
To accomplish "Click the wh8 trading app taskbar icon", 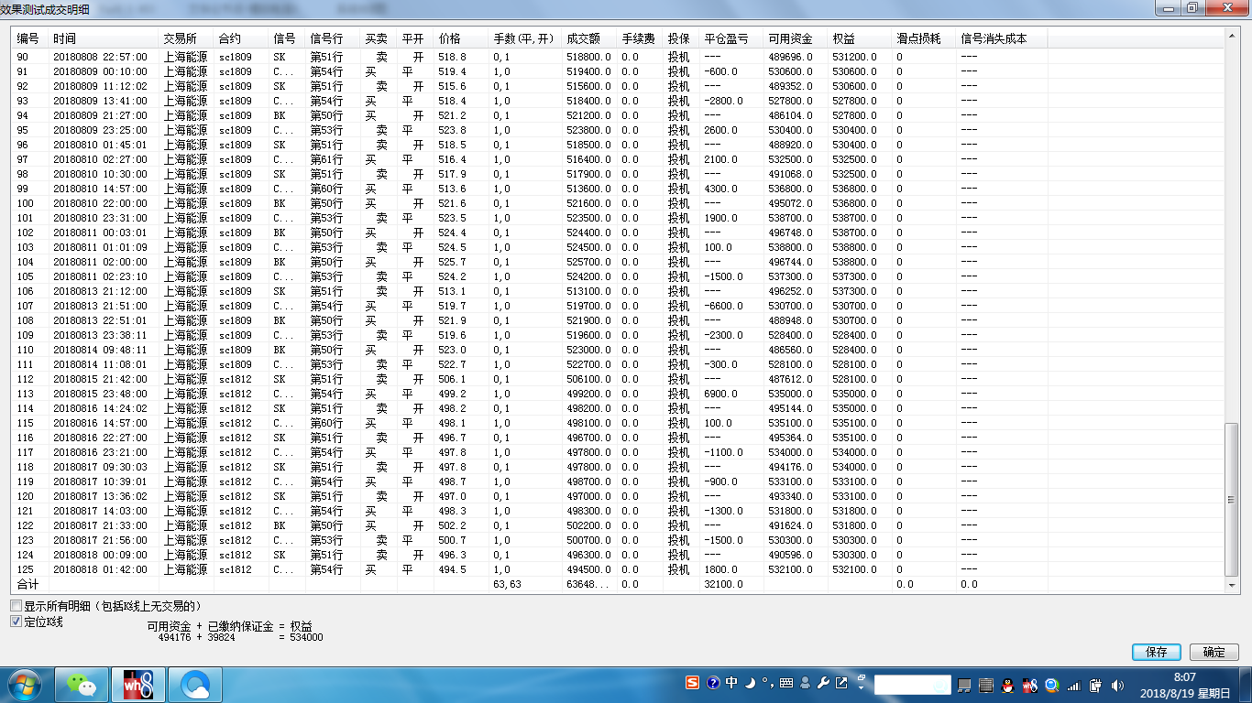I will [137, 684].
